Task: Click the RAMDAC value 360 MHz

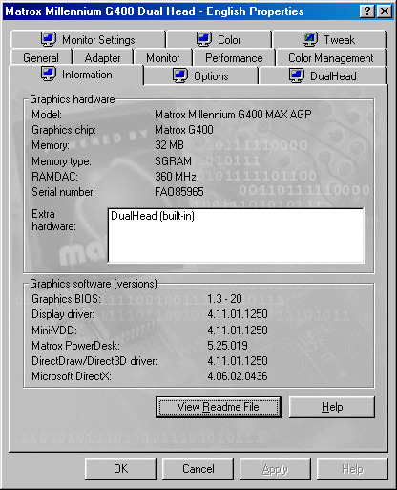Action: pyautogui.click(x=176, y=177)
